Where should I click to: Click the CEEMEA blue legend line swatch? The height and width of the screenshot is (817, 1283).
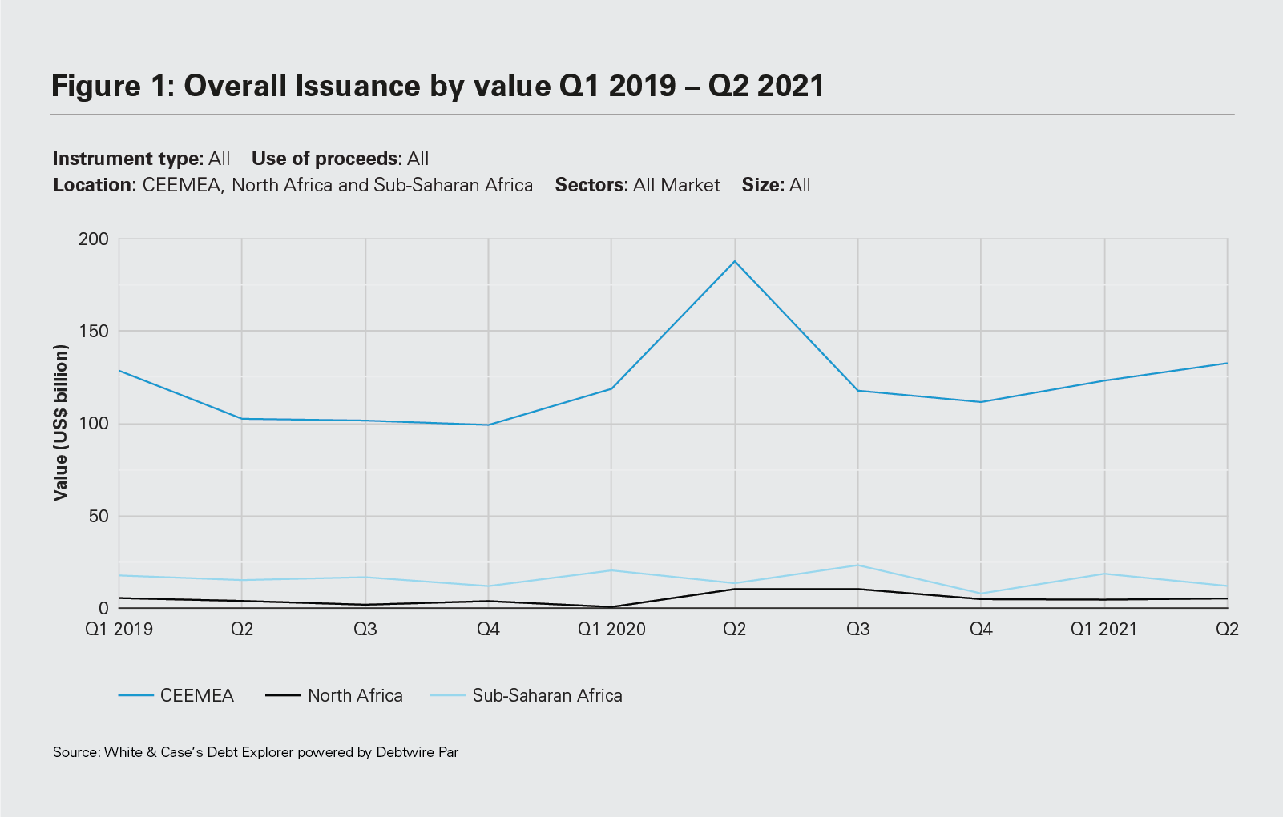(135, 695)
